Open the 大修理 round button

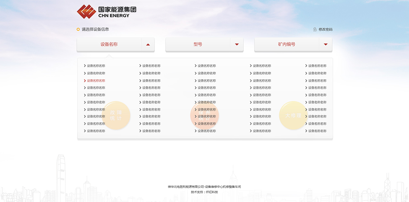click(x=293, y=115)
